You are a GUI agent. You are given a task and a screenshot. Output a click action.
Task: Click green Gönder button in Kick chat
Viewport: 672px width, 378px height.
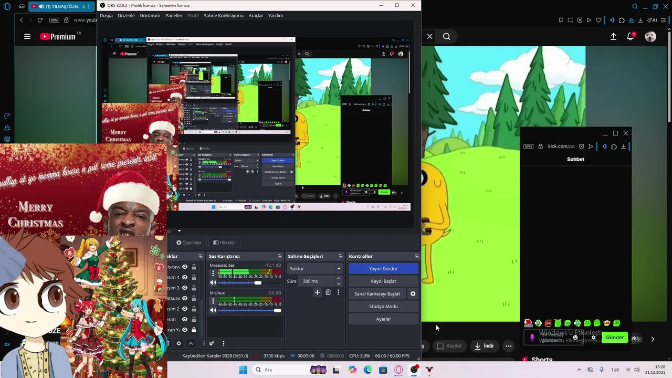615,338
